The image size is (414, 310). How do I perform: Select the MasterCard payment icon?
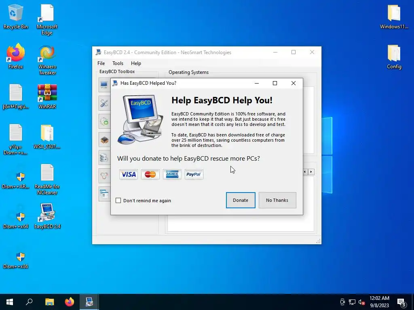click(150, 174)
